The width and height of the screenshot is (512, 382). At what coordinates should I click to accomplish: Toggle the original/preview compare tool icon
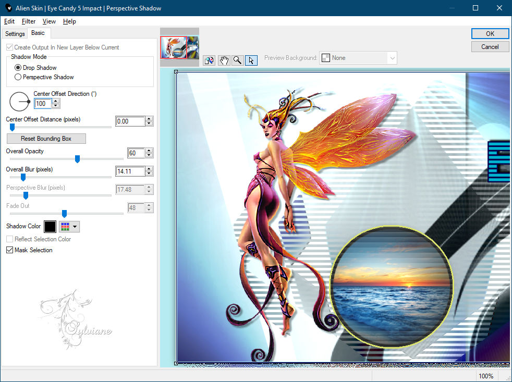tap(209, 60)
